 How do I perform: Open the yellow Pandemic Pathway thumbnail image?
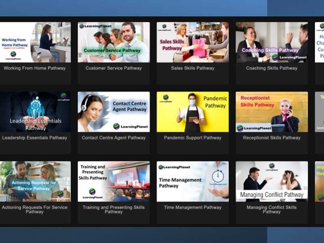pos(192,112)
